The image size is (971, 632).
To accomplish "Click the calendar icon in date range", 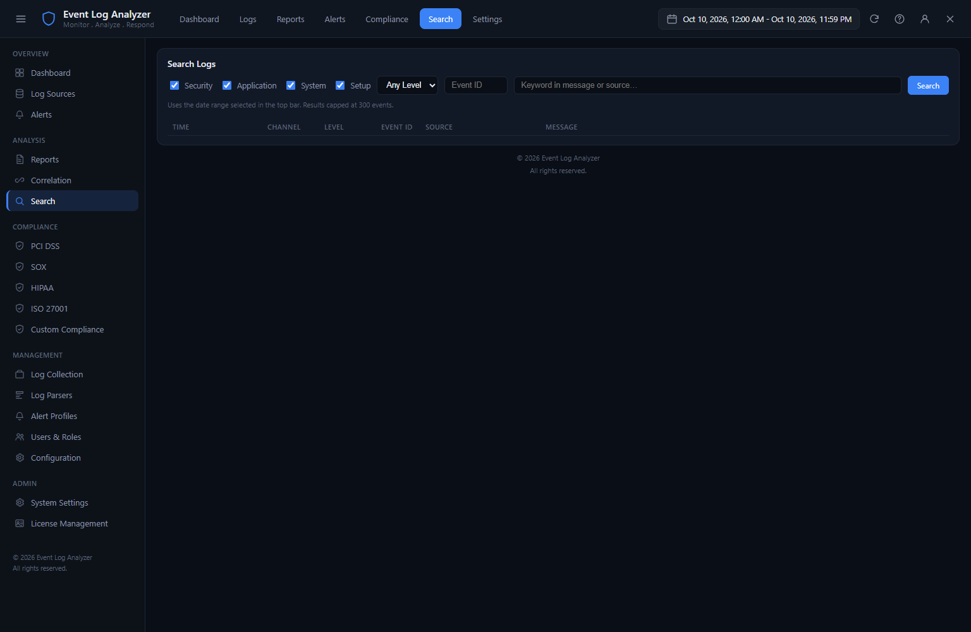I will pyautogui.click(x=672, y=19).
